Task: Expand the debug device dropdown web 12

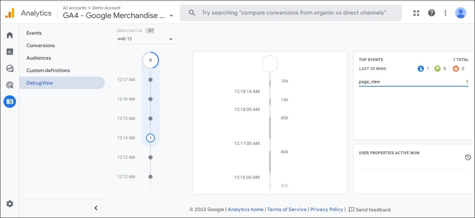Action: 145,39
